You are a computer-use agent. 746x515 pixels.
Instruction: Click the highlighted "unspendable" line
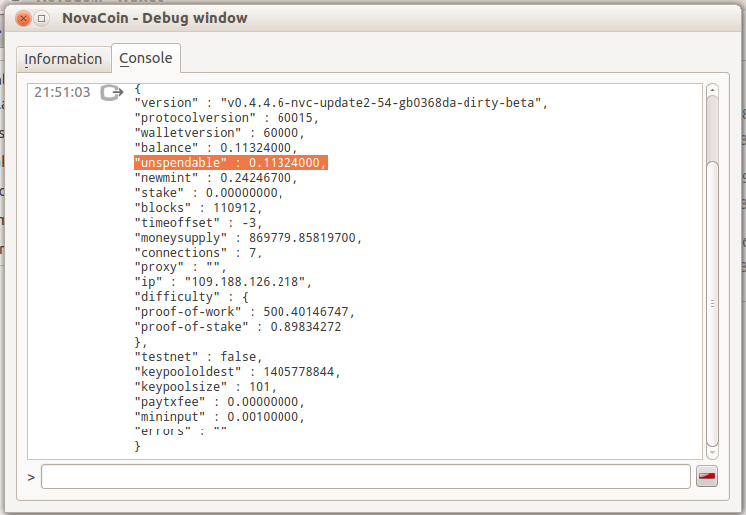click(x=231, y=163)
